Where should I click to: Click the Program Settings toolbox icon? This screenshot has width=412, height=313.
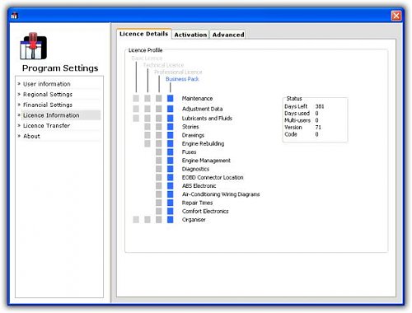pyautogui.click(x=33, y=46)
